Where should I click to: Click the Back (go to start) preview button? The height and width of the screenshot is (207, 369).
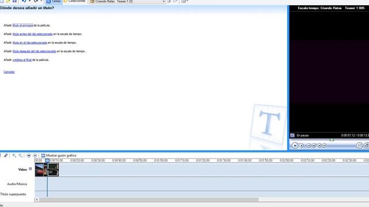(x=308, y=145)
